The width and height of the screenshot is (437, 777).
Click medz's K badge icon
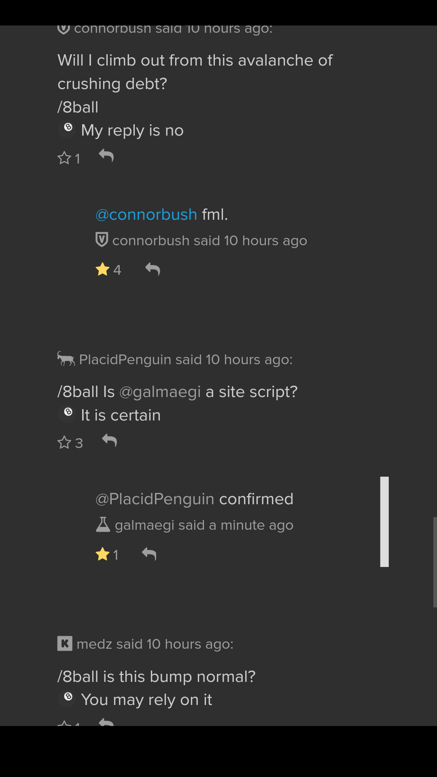pyautogui.click(x=65, y=643)
